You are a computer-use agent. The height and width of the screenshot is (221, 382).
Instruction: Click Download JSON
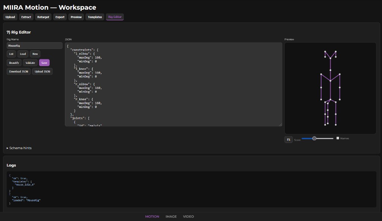pos(19,71)
